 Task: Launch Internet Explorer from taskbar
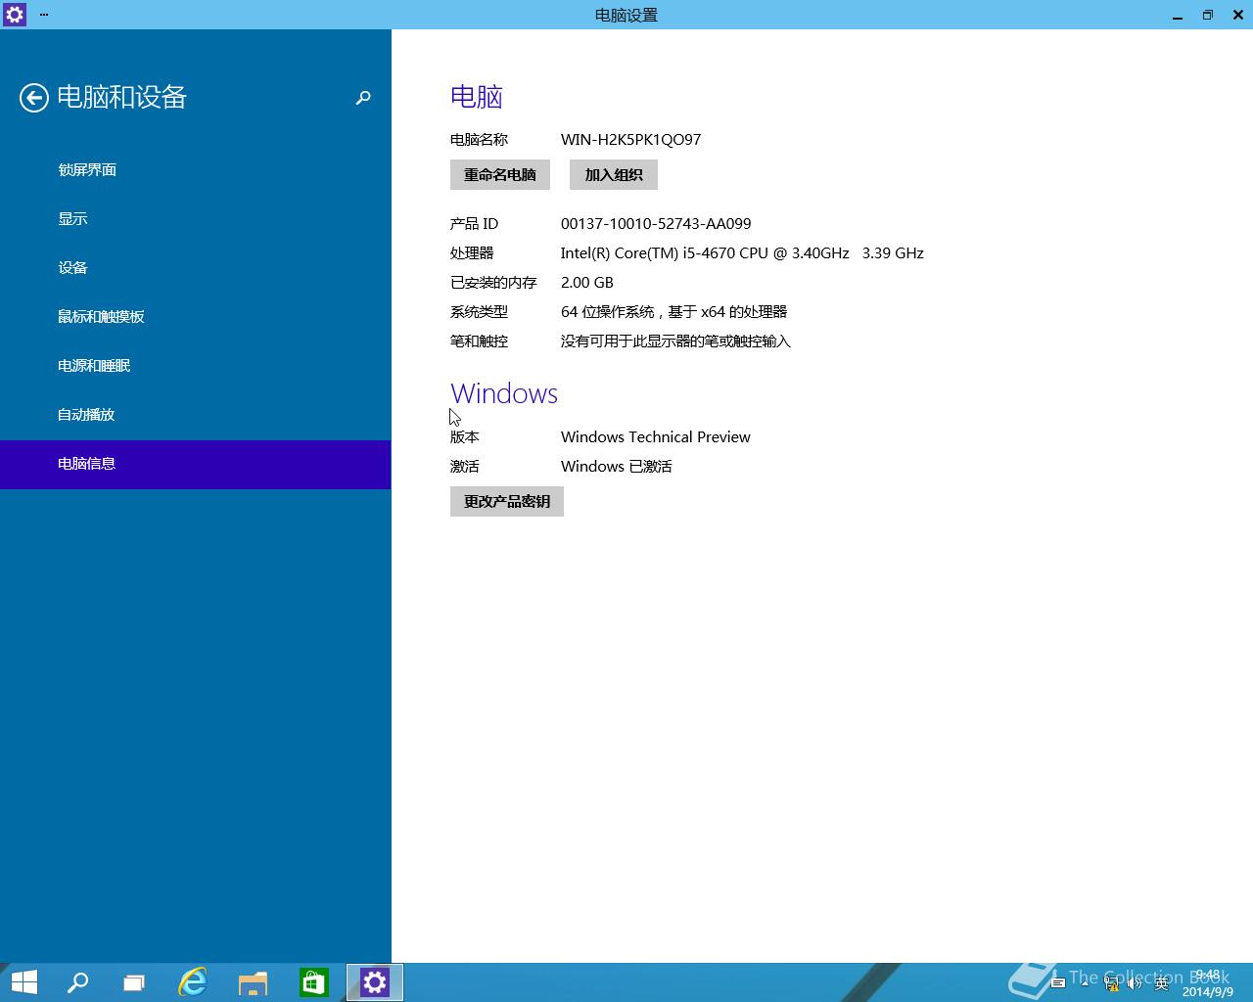[x=193, y=982]
